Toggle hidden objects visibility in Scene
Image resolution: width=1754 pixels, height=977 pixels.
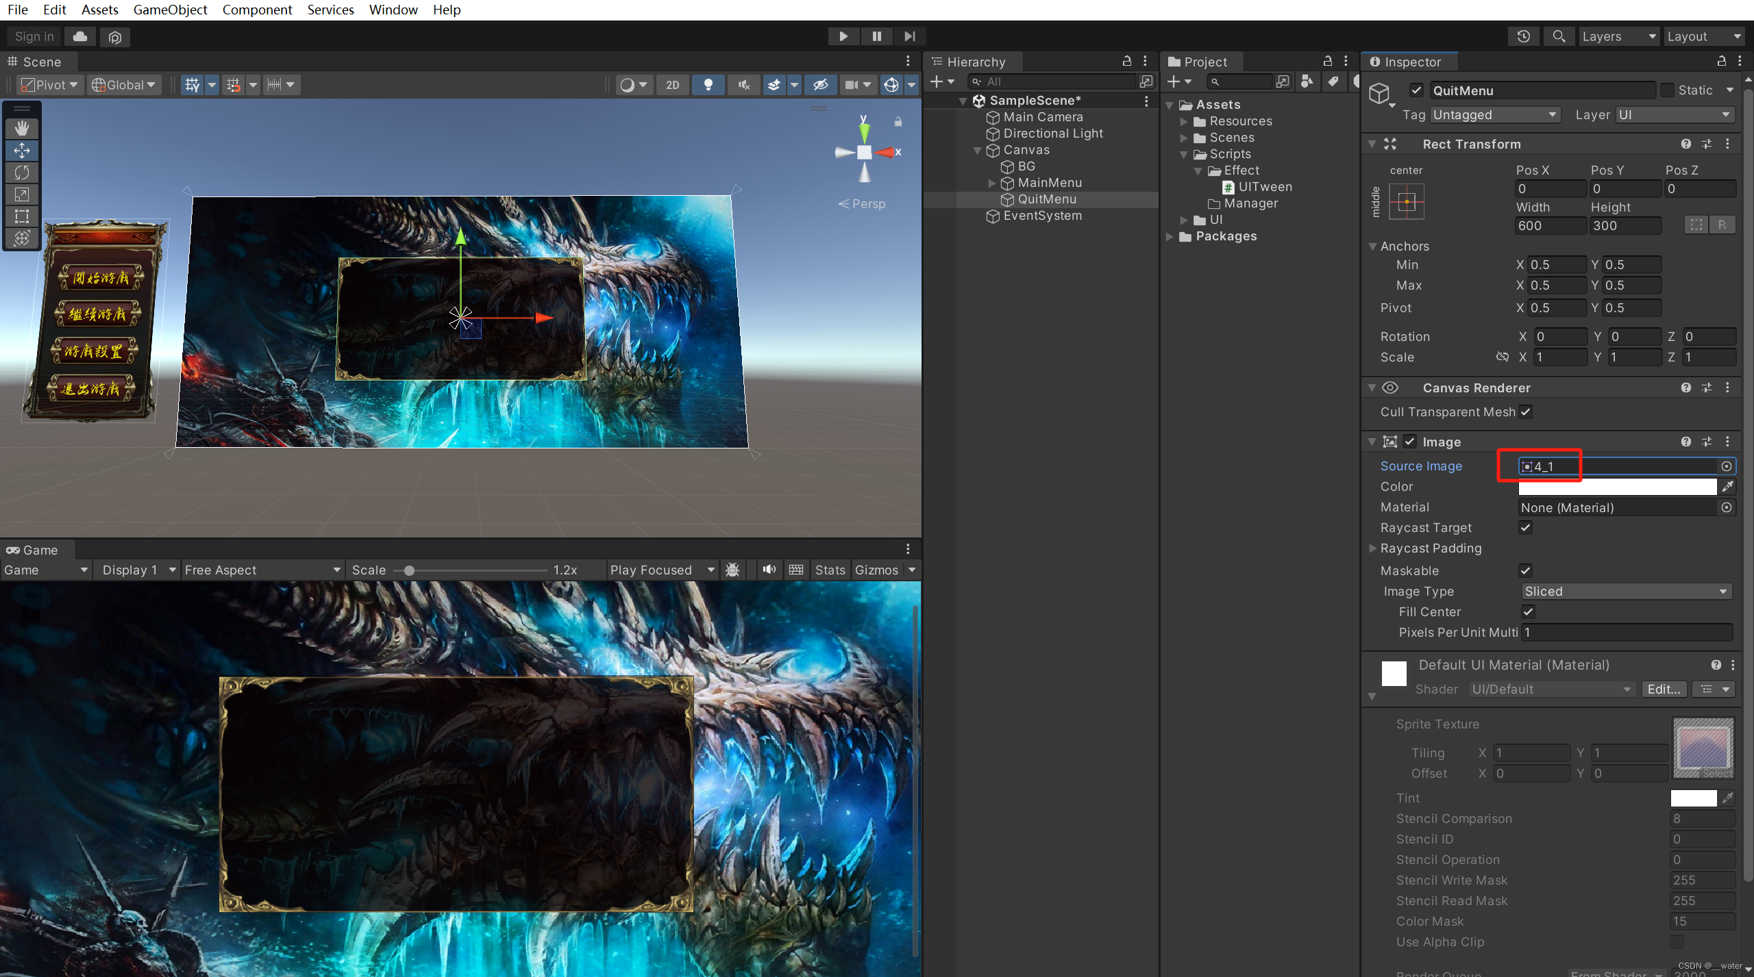821,85
